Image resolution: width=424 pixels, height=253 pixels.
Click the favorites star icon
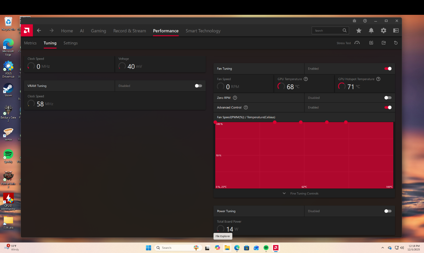click(x=359, y=31)
